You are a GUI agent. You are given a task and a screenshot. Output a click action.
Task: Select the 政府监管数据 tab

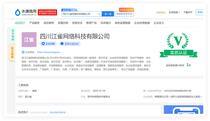coord(123,23)
